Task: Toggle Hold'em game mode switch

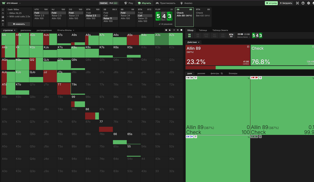Action: click(104, 3)
